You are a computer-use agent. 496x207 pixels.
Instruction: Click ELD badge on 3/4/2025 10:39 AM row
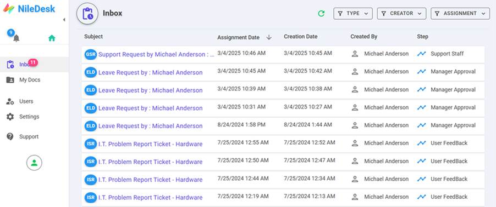pos(91,90)
